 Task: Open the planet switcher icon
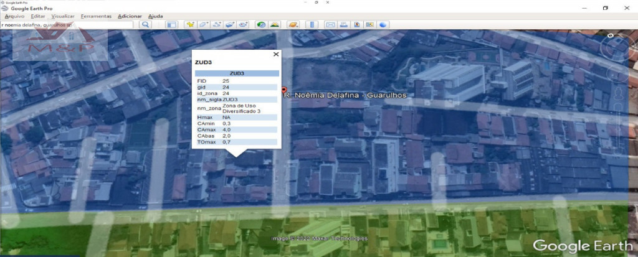(x=293, y=24)
